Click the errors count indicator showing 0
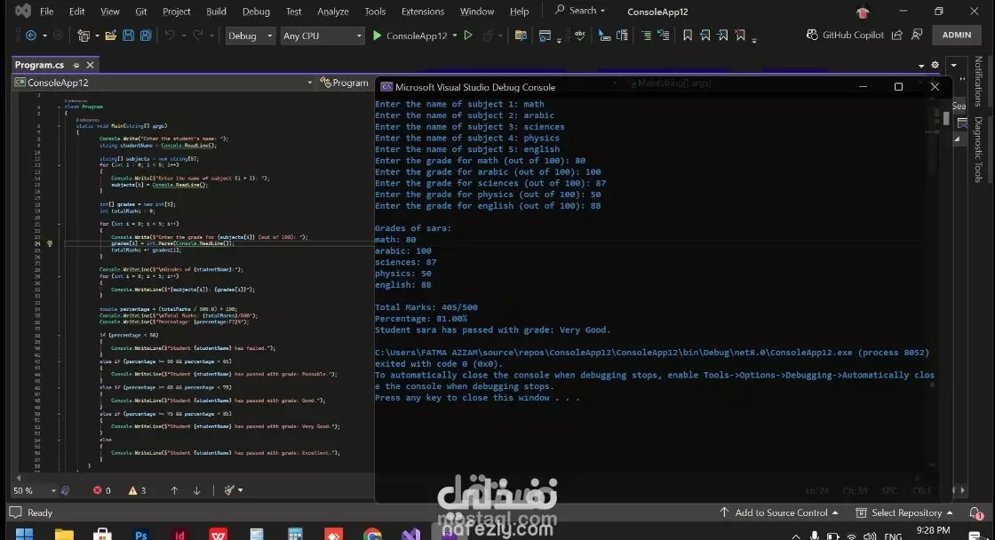This screenshot has width=995, height=540. point(102,490)
